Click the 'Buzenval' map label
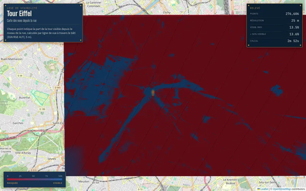The height and width of the screenshot is (191, 306). [x=24, y=98]
